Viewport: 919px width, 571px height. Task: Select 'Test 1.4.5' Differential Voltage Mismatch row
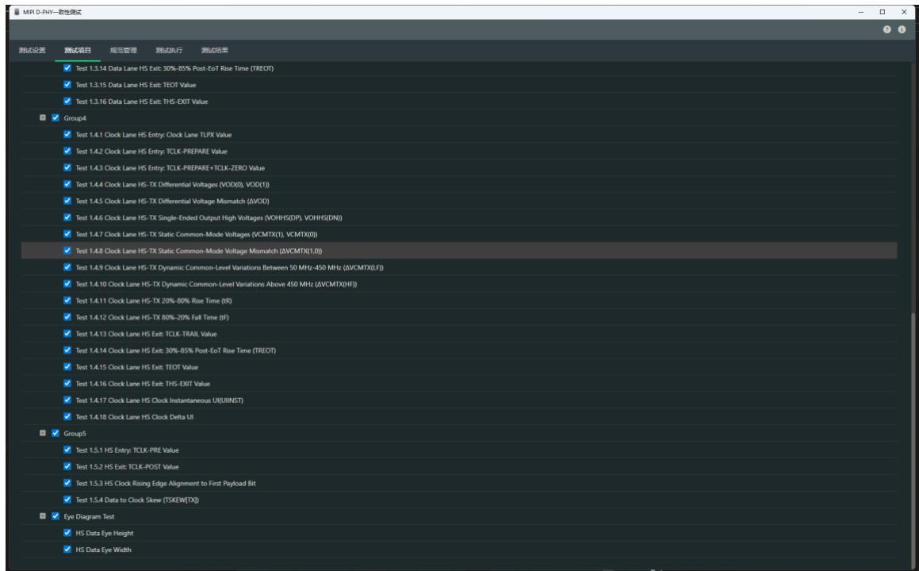pos(459,201)
